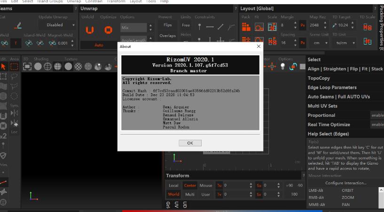Viewport: 384px width, 212px height.
Task: Open the Select menu
Action: 27,1
